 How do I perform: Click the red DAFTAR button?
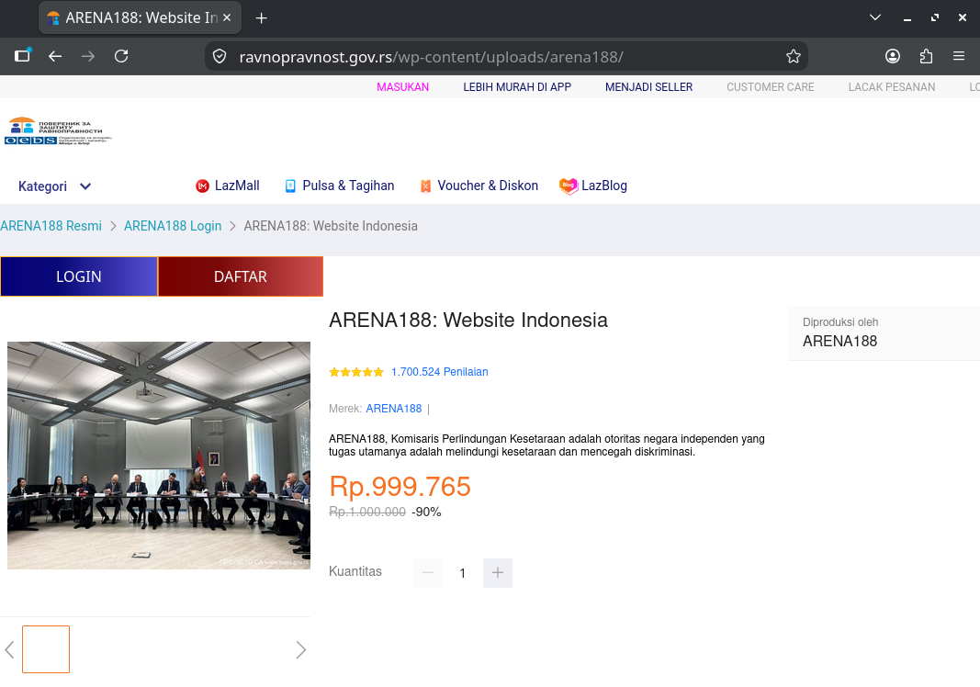[x=241, y=276]
